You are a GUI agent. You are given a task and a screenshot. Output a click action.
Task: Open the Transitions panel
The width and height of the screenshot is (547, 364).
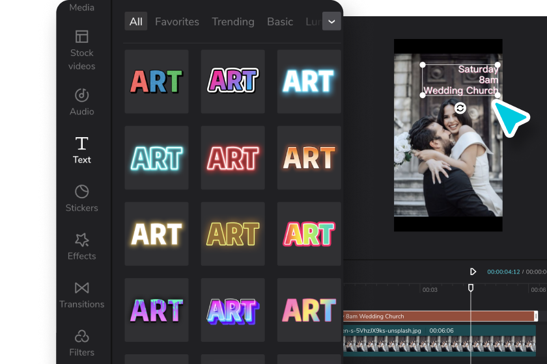click(81, 295)
